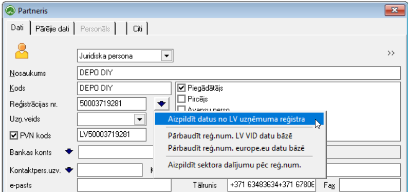Image resolution: width=408 pixels, height=192 pixels.
Task: Select the unlabeled blank tab before Citi
Action: point(121,29)
